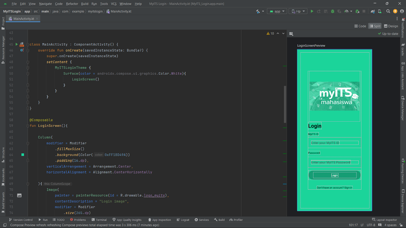Open the Layout Inspector tool window
Image resolution: width=406 pixels, height=228 pixels.
(x=384, y=220)
